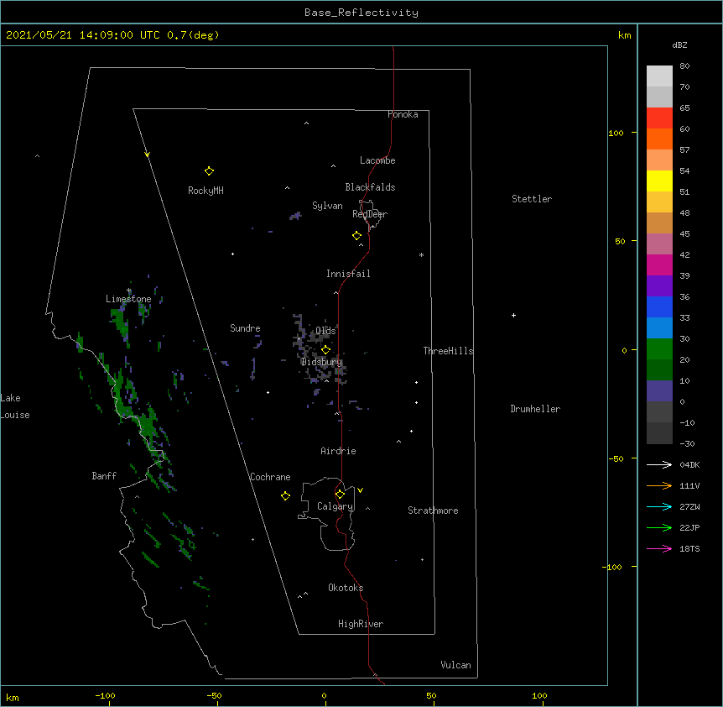The width and height of the screenshot is (723, 707).
Task: Click the Sundre label
Action: (x=245, y=328)
